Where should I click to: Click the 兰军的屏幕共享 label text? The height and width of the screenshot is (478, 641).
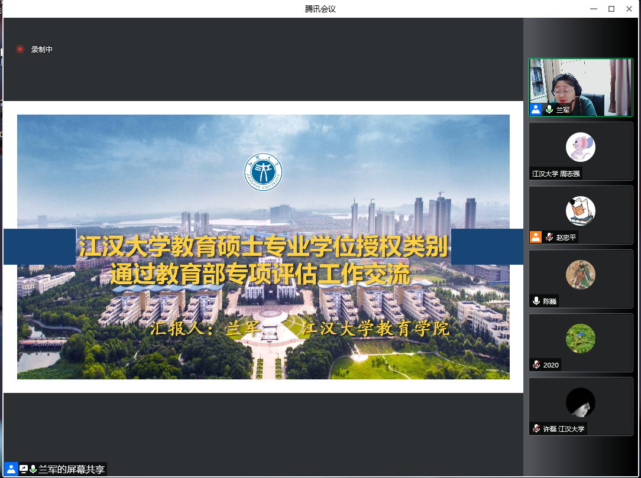pos(72,469)
